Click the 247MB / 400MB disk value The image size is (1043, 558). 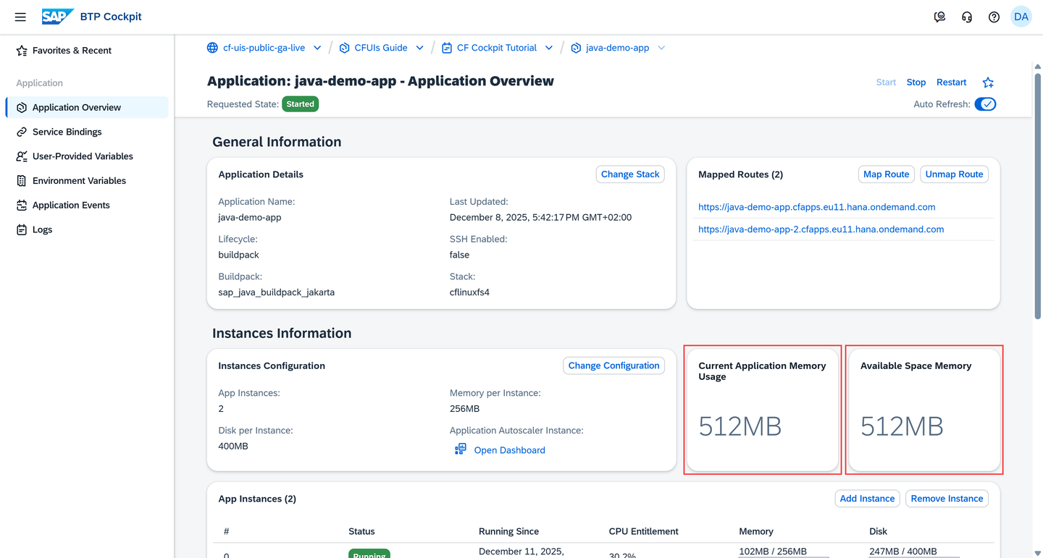[x=903, y=551]
